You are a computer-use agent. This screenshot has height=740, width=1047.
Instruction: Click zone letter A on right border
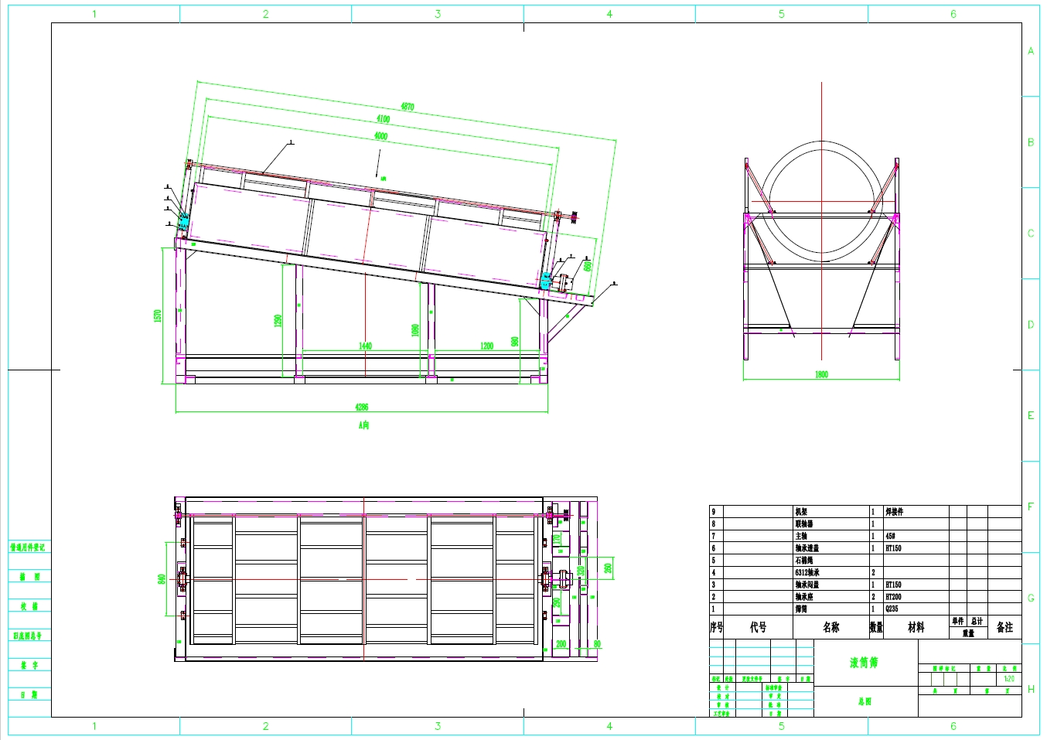1031,51
